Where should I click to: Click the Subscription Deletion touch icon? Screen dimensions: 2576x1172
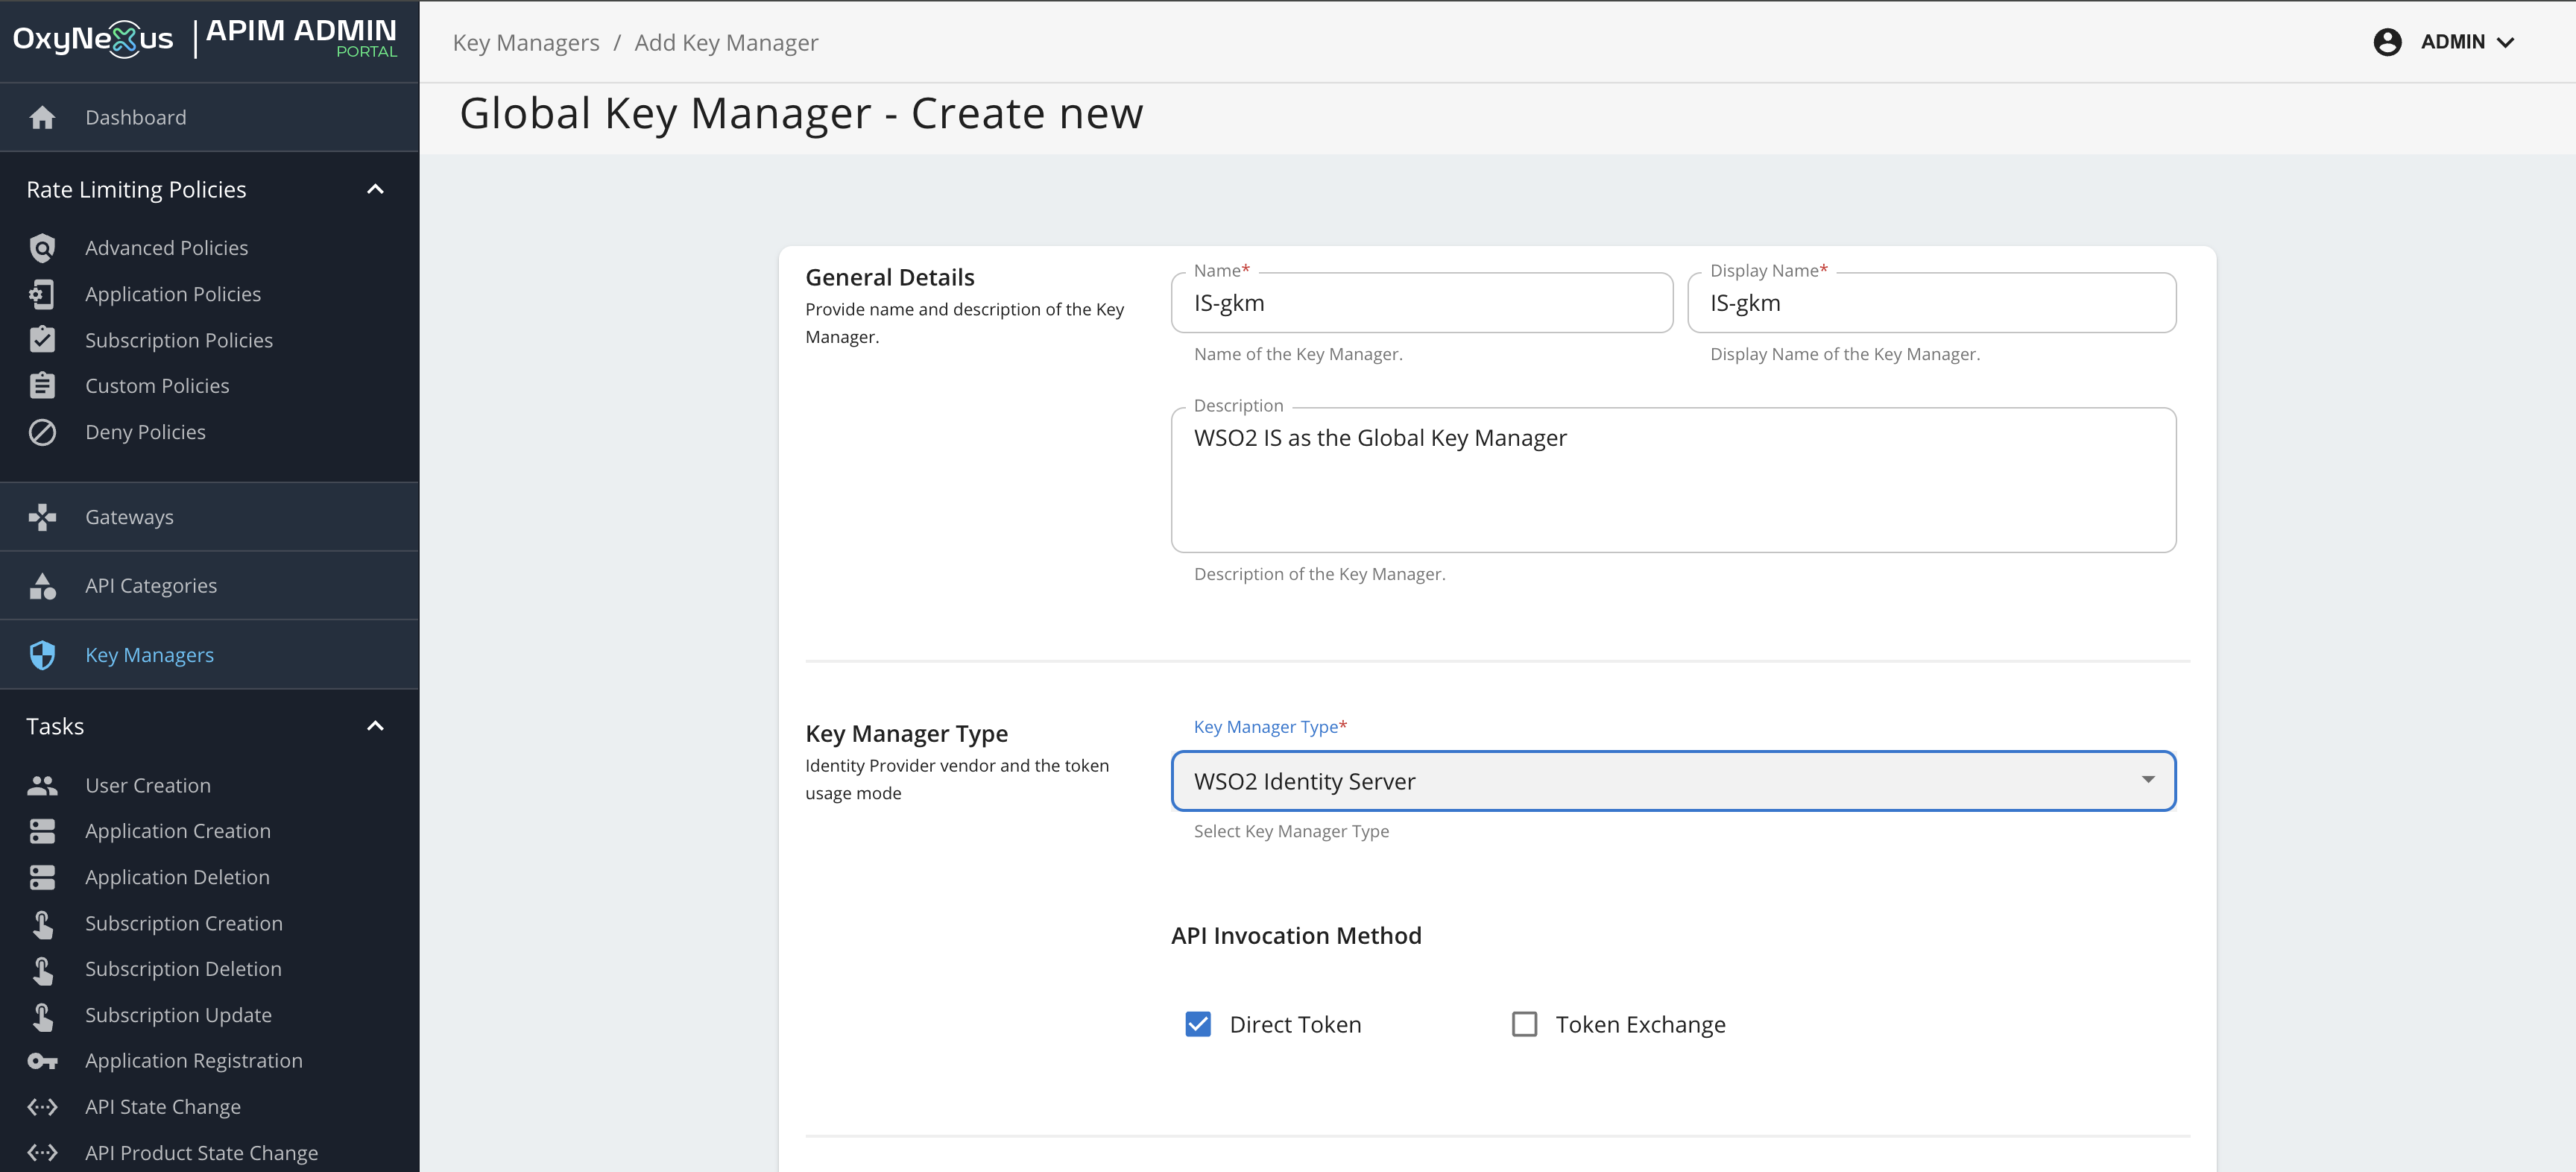(x=42, y=970)
